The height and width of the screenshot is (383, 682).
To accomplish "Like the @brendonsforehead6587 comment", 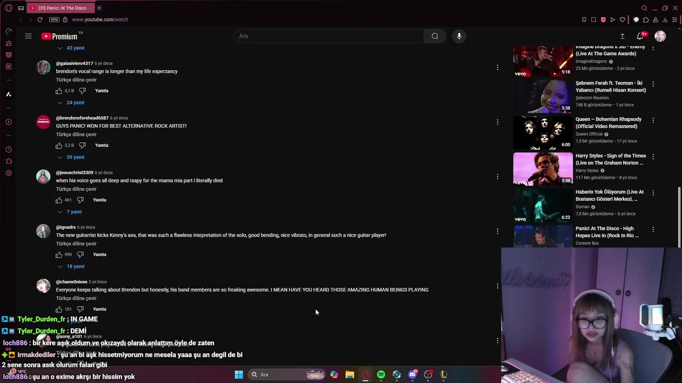I will (59, 145).
